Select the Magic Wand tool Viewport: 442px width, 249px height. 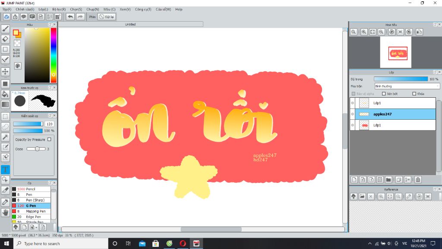tap(5, 137)
